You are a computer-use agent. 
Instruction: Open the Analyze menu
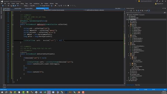coord(46,3)
